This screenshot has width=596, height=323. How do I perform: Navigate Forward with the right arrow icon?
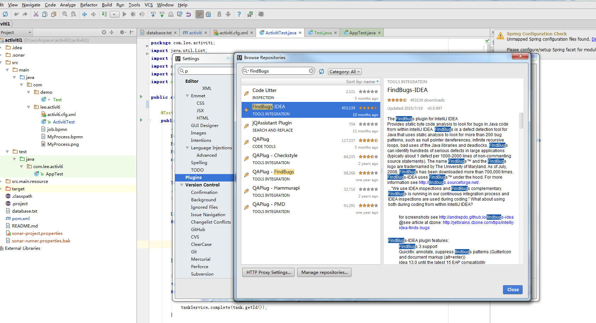93,14
